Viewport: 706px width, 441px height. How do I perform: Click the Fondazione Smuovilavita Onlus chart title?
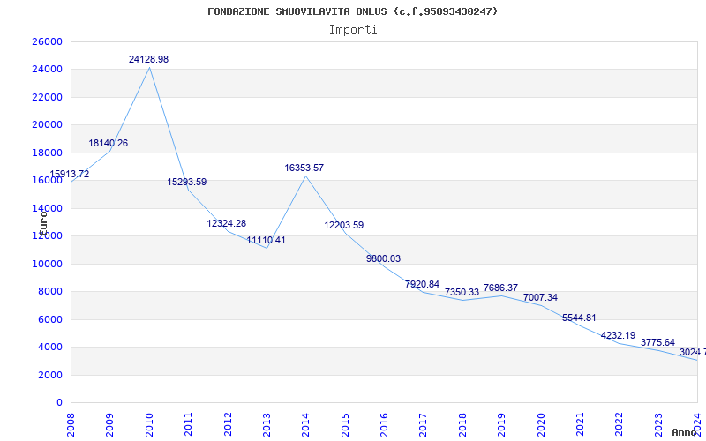tap(353, 11)
